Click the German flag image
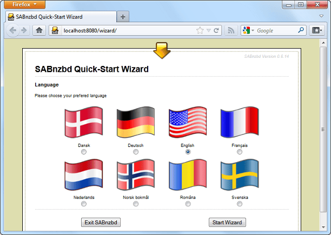Screen dimensions: 331x235 [x=136, y=122]
